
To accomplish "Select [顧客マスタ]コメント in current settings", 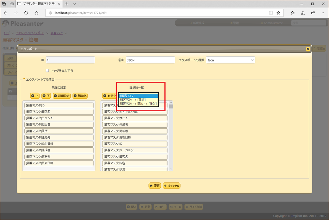I will click(59, 118).
